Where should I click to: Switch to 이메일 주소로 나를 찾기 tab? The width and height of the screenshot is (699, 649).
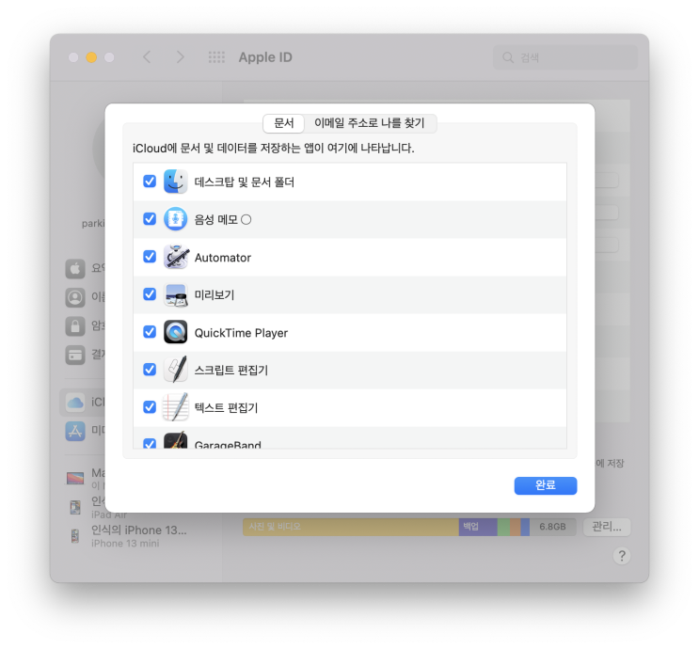click(370, 123)
